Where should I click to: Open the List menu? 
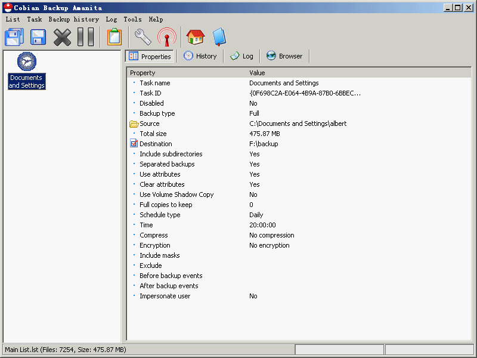click(x=13, y=19)
